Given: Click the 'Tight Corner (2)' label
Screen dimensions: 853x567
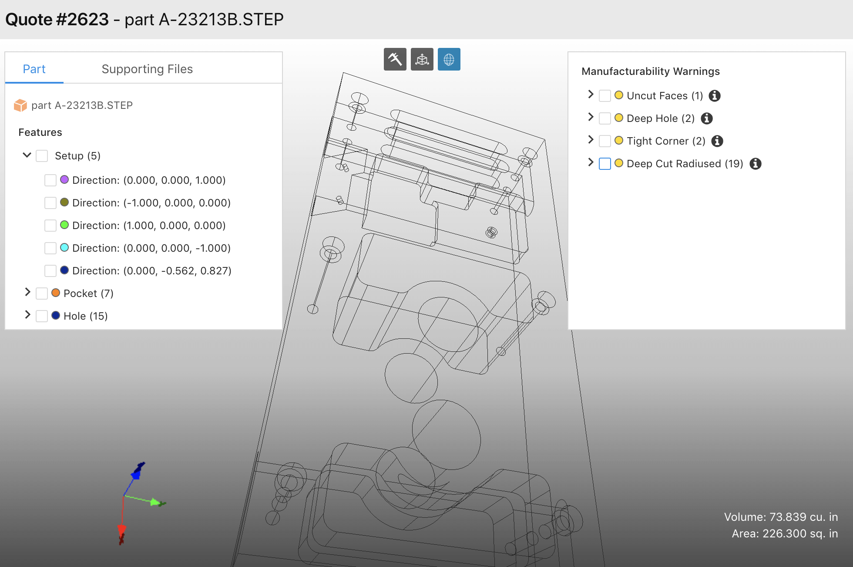Looking at the screenshot, I should pos(666,141).
